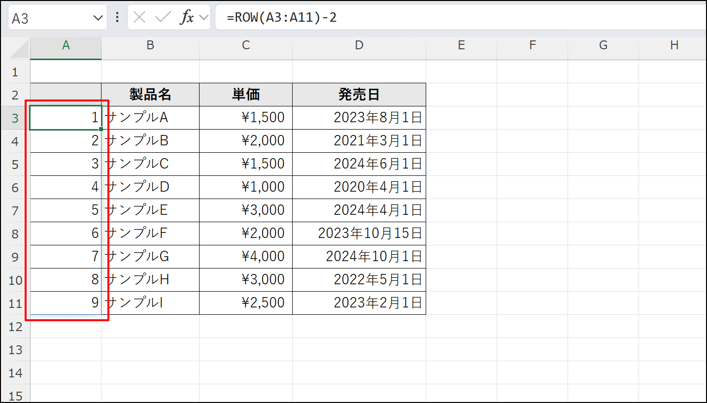Click the 発売日 header cell

coord(359,94)
